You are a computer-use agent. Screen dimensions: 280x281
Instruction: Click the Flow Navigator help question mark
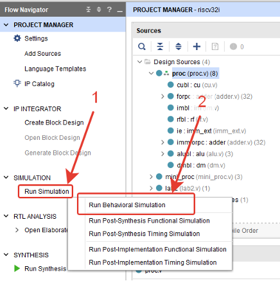click(109, 10)
